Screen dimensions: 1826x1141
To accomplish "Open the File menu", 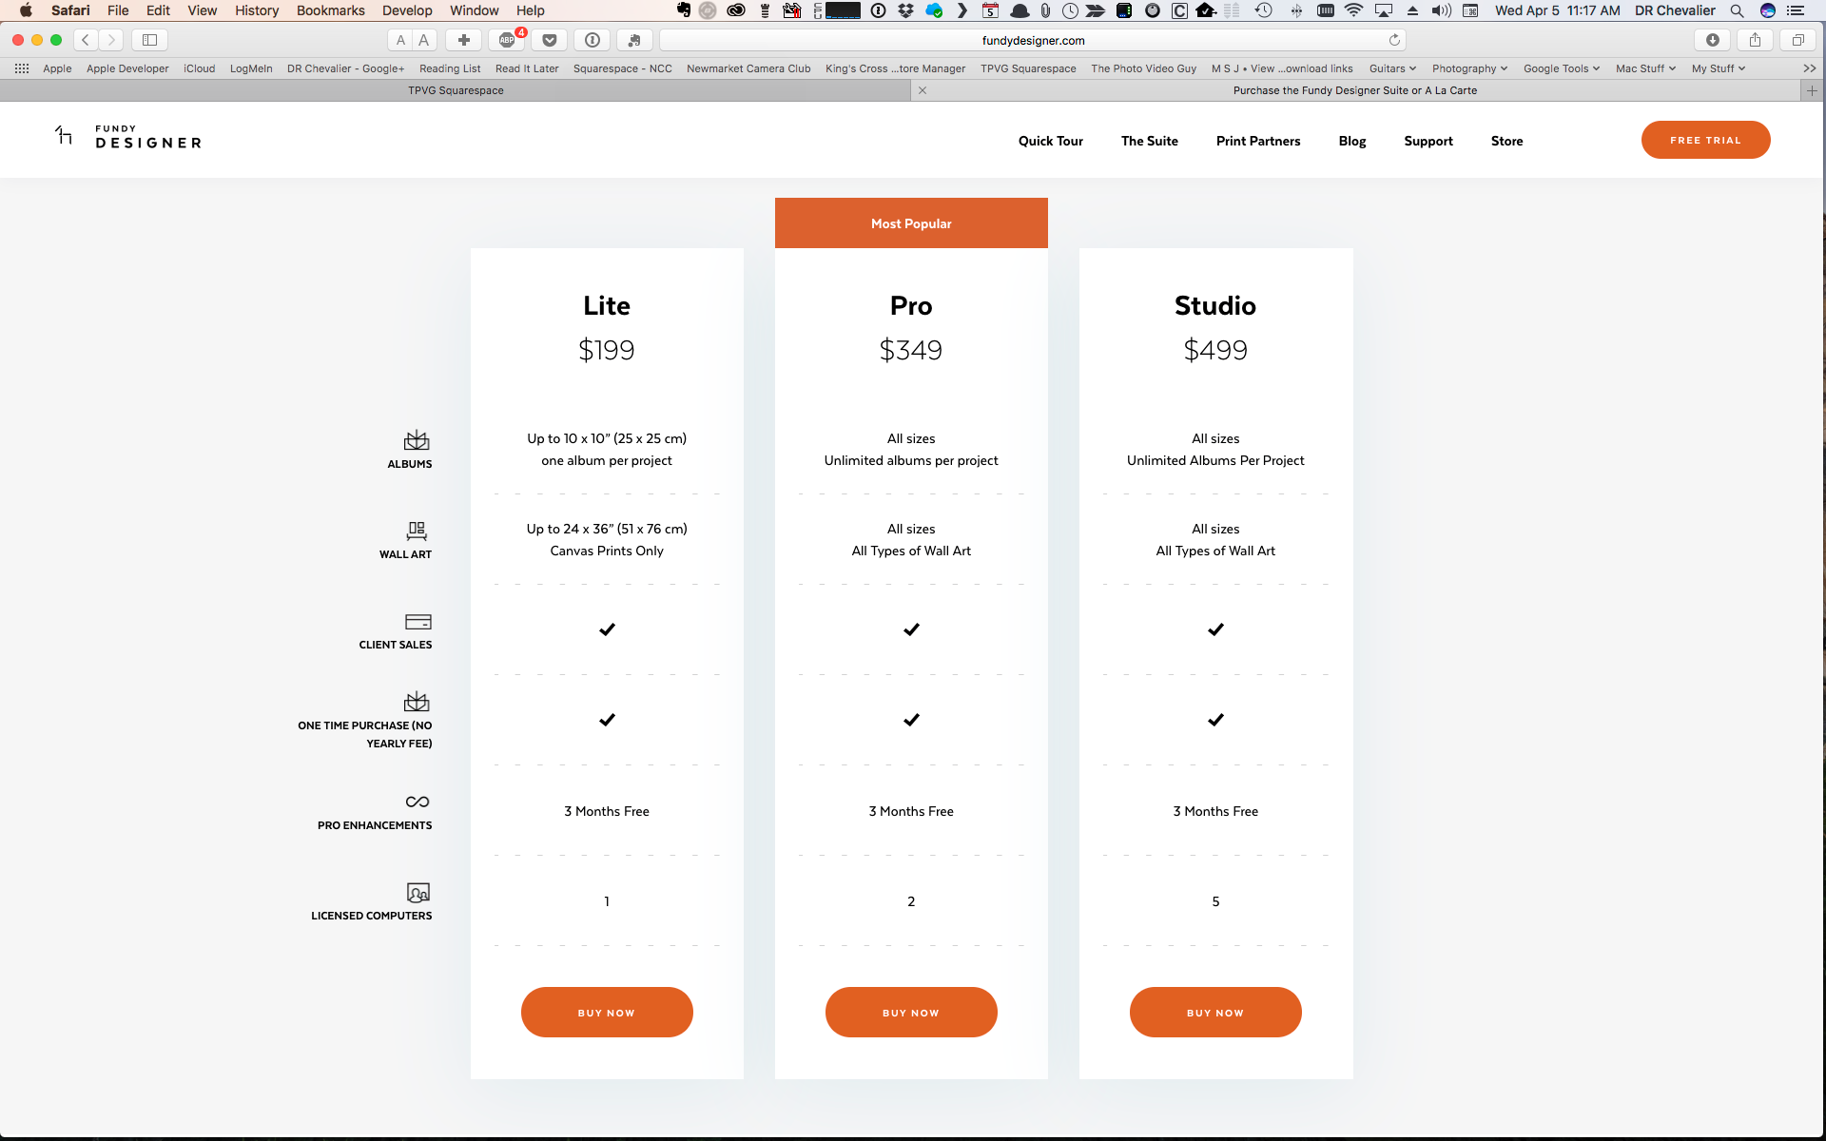I will click(x=118, y=10).
